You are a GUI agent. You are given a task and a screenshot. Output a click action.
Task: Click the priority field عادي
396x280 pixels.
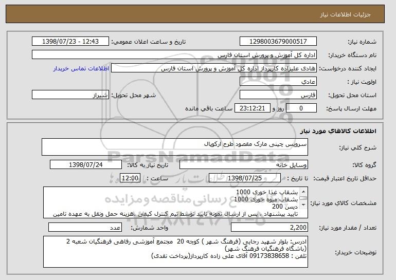[278, 82]
